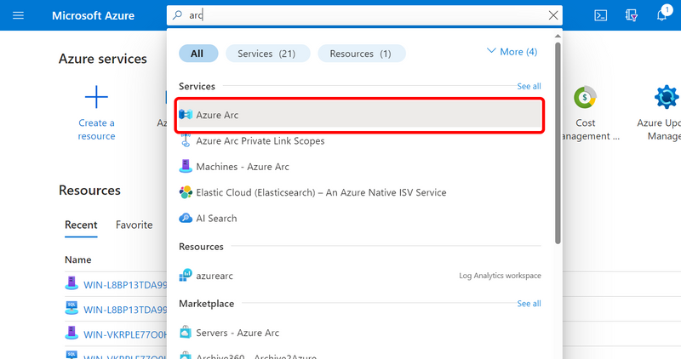Click the search results scrollbar thumb
681x359 pixels.
point(558,143)
